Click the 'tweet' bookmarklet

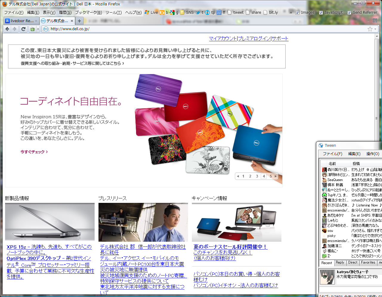[235, 13]
